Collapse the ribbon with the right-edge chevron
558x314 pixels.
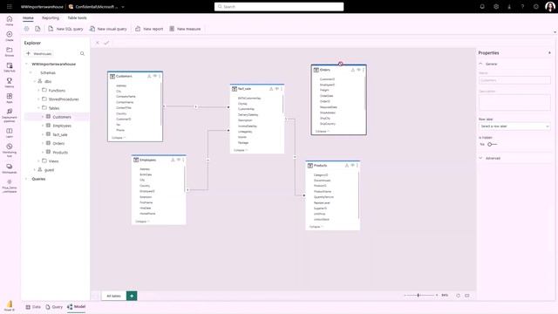(x=555, y=32)
